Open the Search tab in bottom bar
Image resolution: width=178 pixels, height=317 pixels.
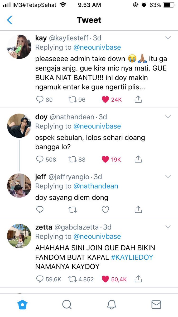(x=67, y=305)
